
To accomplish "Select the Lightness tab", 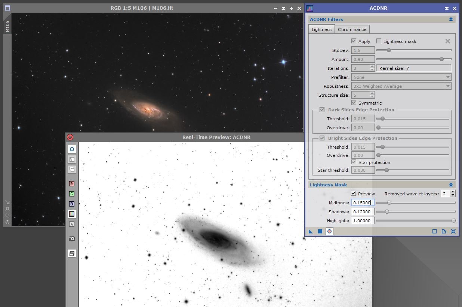I will (x=321, y=30).
